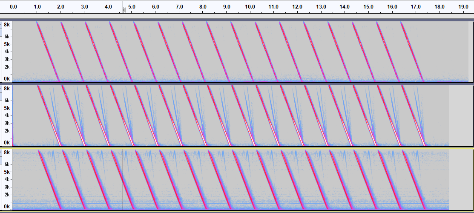Click the 8.0 mark on the time ruler
This screenshot has width=474, height=213.
(x=203, y=6)
